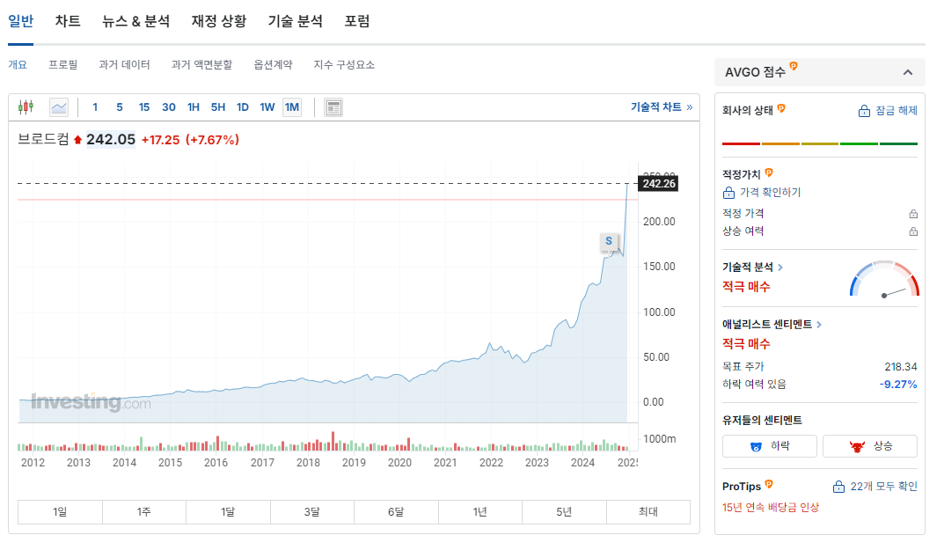Open the 기술 분석 tab
The image size is (944, 550).
click(x=295, y=21)
